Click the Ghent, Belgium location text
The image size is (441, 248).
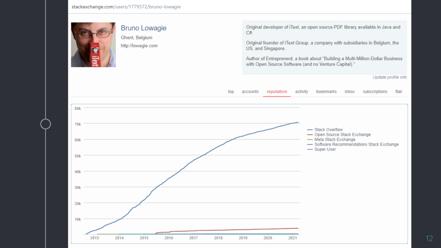click(136, 38)
